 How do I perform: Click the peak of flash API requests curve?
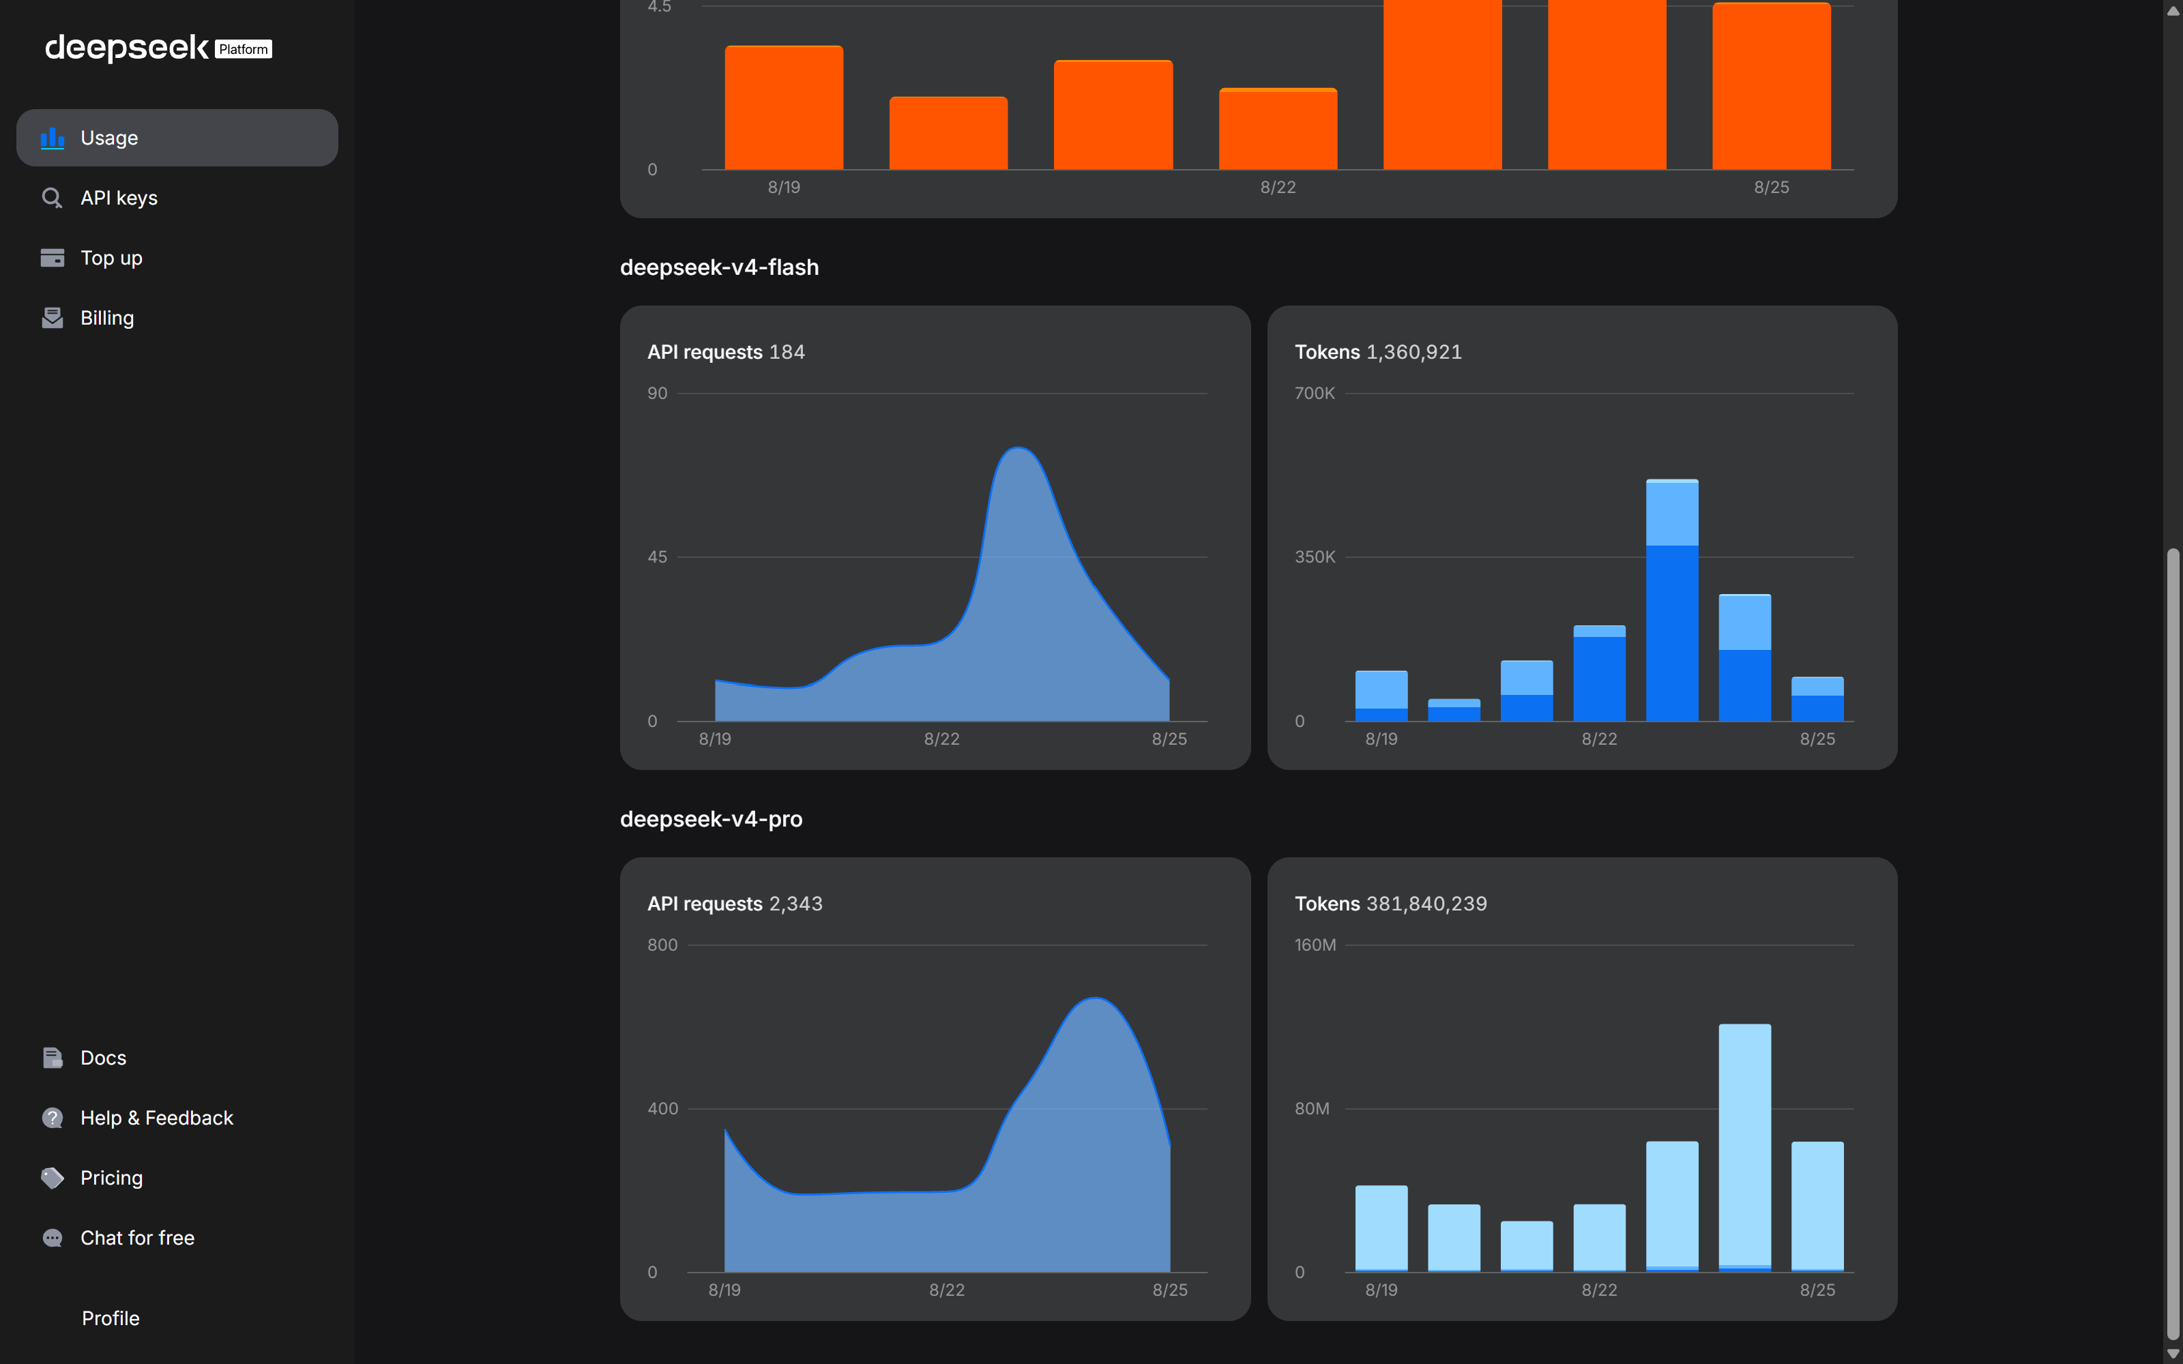1019,448
